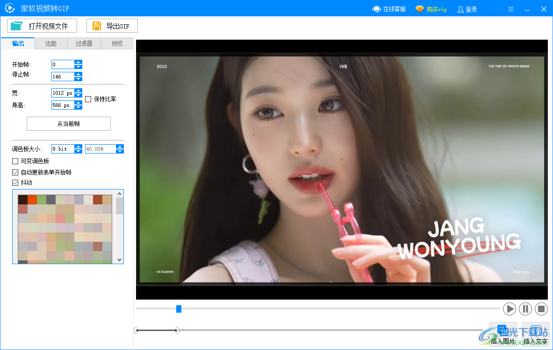Increase the 40.00% value with up arrow
The image size is (553, 350).
coord(120,147)
